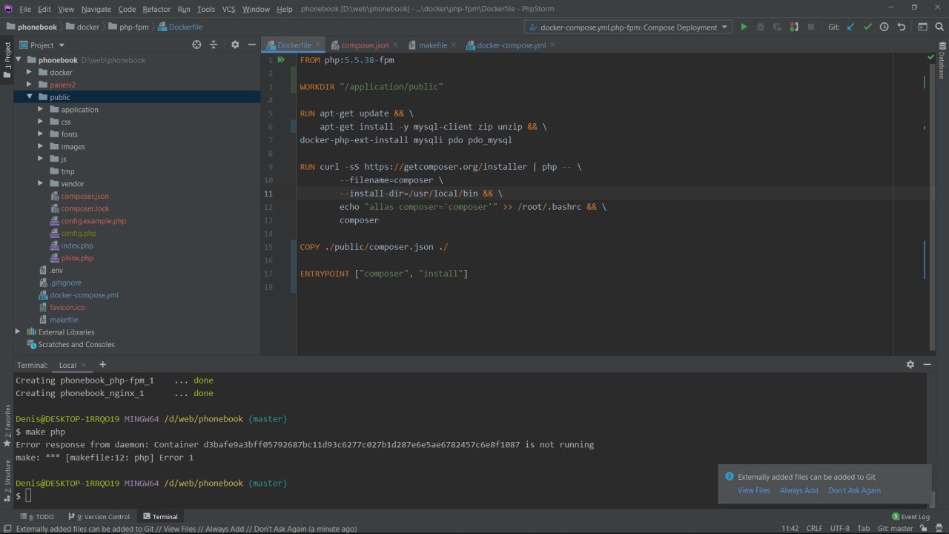Expand the panelv2 folder
The image size is (949, 534).
pyautogui.click(x=29, y=85)
